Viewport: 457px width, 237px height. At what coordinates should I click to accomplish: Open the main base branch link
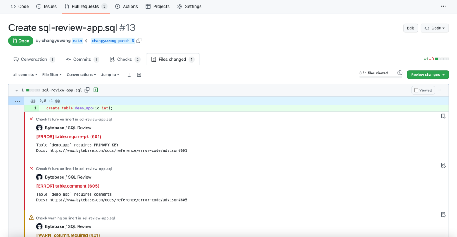point(77,41)
